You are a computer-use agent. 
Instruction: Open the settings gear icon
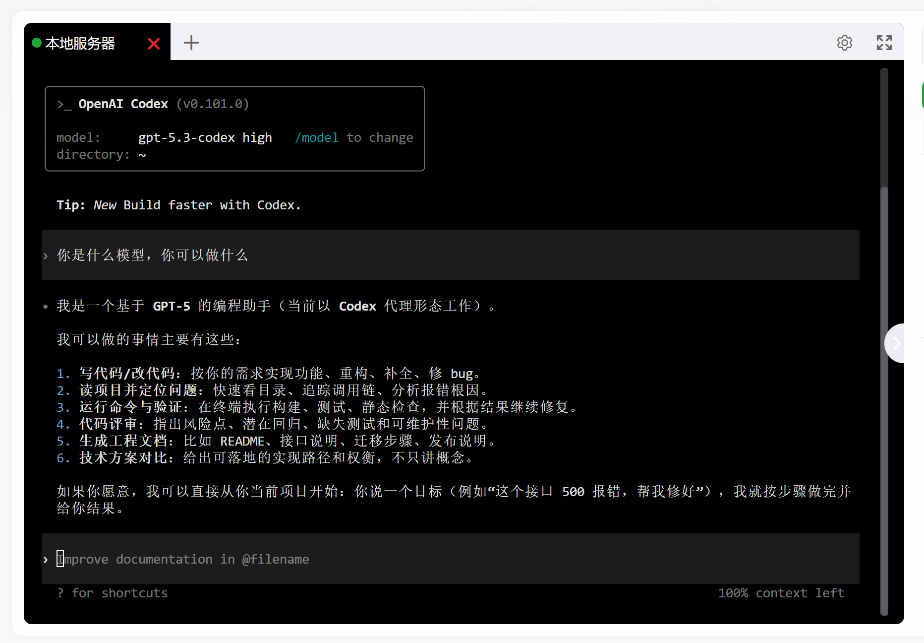[845, 43]
